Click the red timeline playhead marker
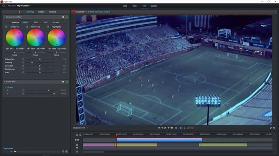This screenshot has height=156, width=279. (x=116, y=135)
